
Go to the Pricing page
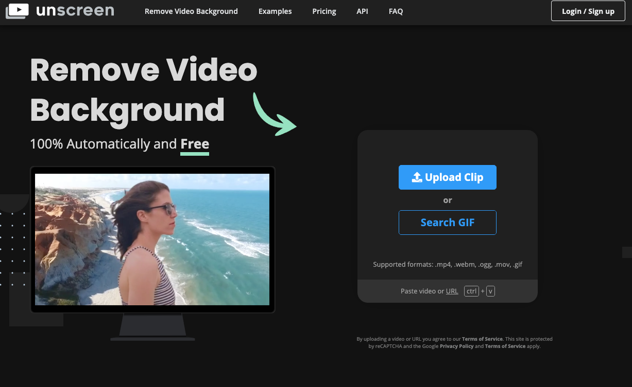(324, 11)
